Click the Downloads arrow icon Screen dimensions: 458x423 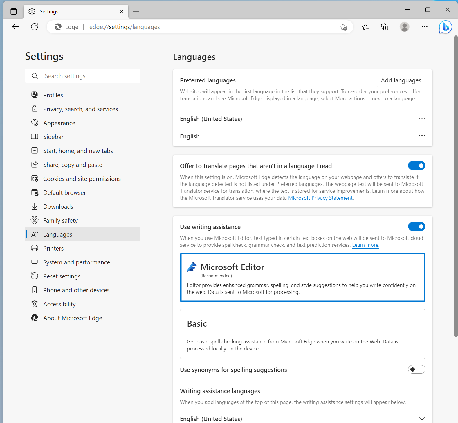click(x=35, y=206)
